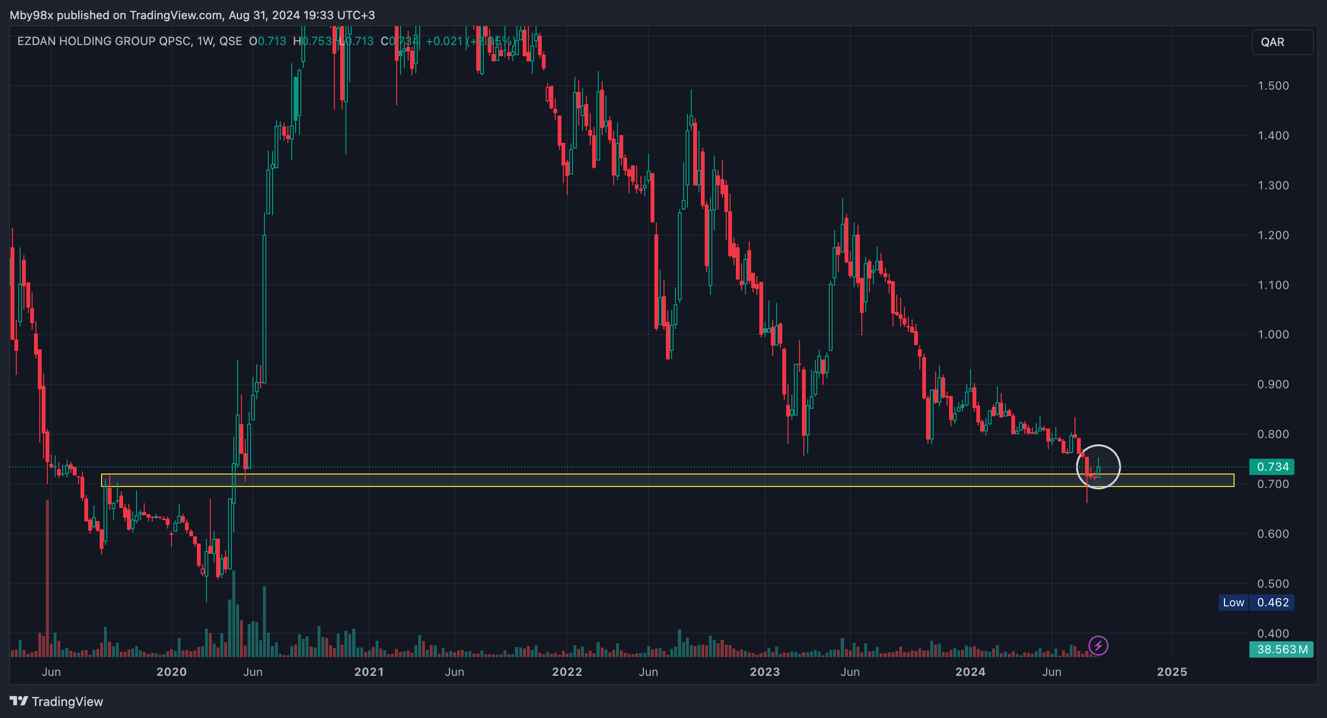The image size is (1327, 718).
Task: Click the 0.600 price axis label
Action: point(1273,534)
